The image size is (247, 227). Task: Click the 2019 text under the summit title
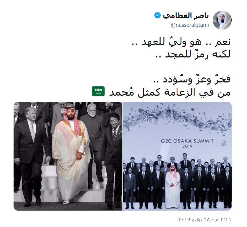[187, 146]
